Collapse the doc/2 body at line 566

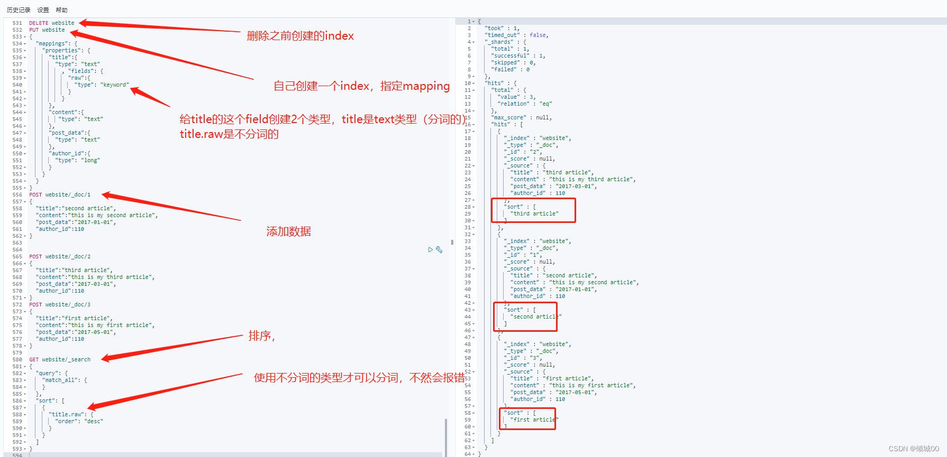point(25,264)
